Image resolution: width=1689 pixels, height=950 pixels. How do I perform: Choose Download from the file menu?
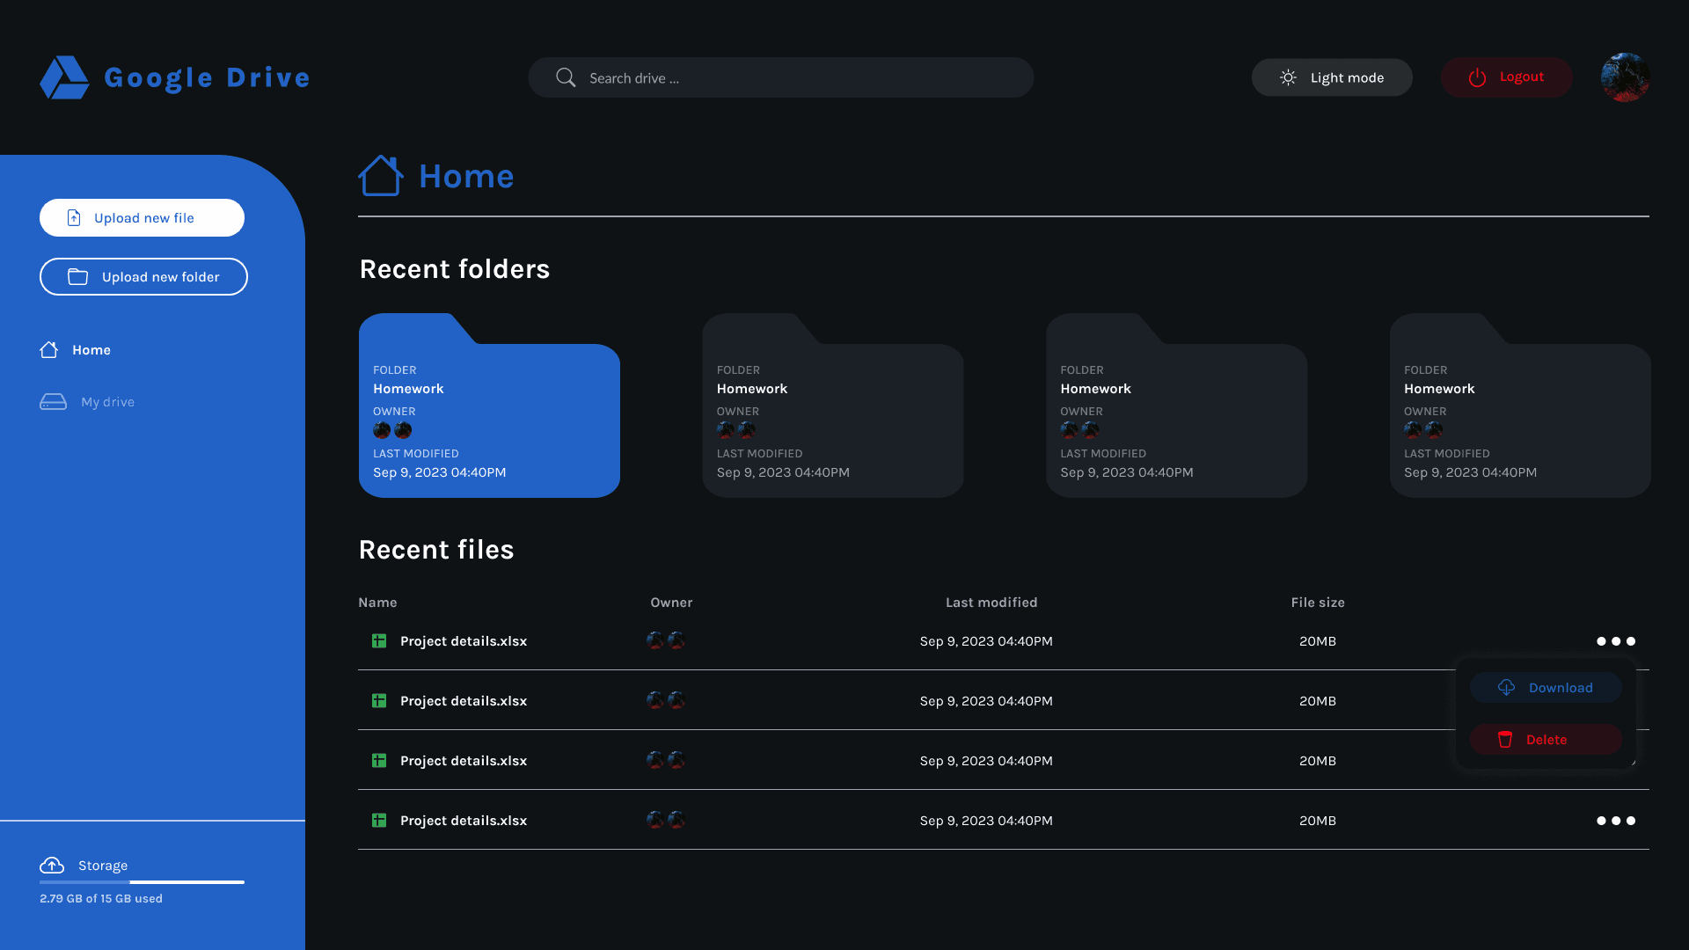point(1546,688)
